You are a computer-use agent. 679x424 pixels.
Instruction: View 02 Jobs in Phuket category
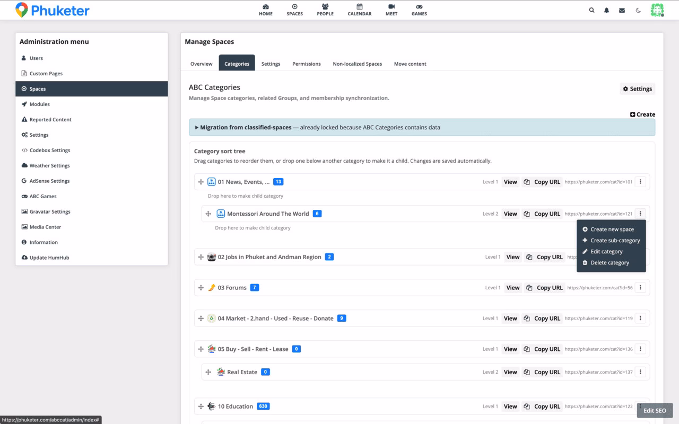513,257
